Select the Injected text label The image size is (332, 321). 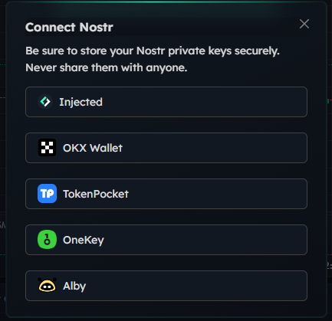point(81,102)
